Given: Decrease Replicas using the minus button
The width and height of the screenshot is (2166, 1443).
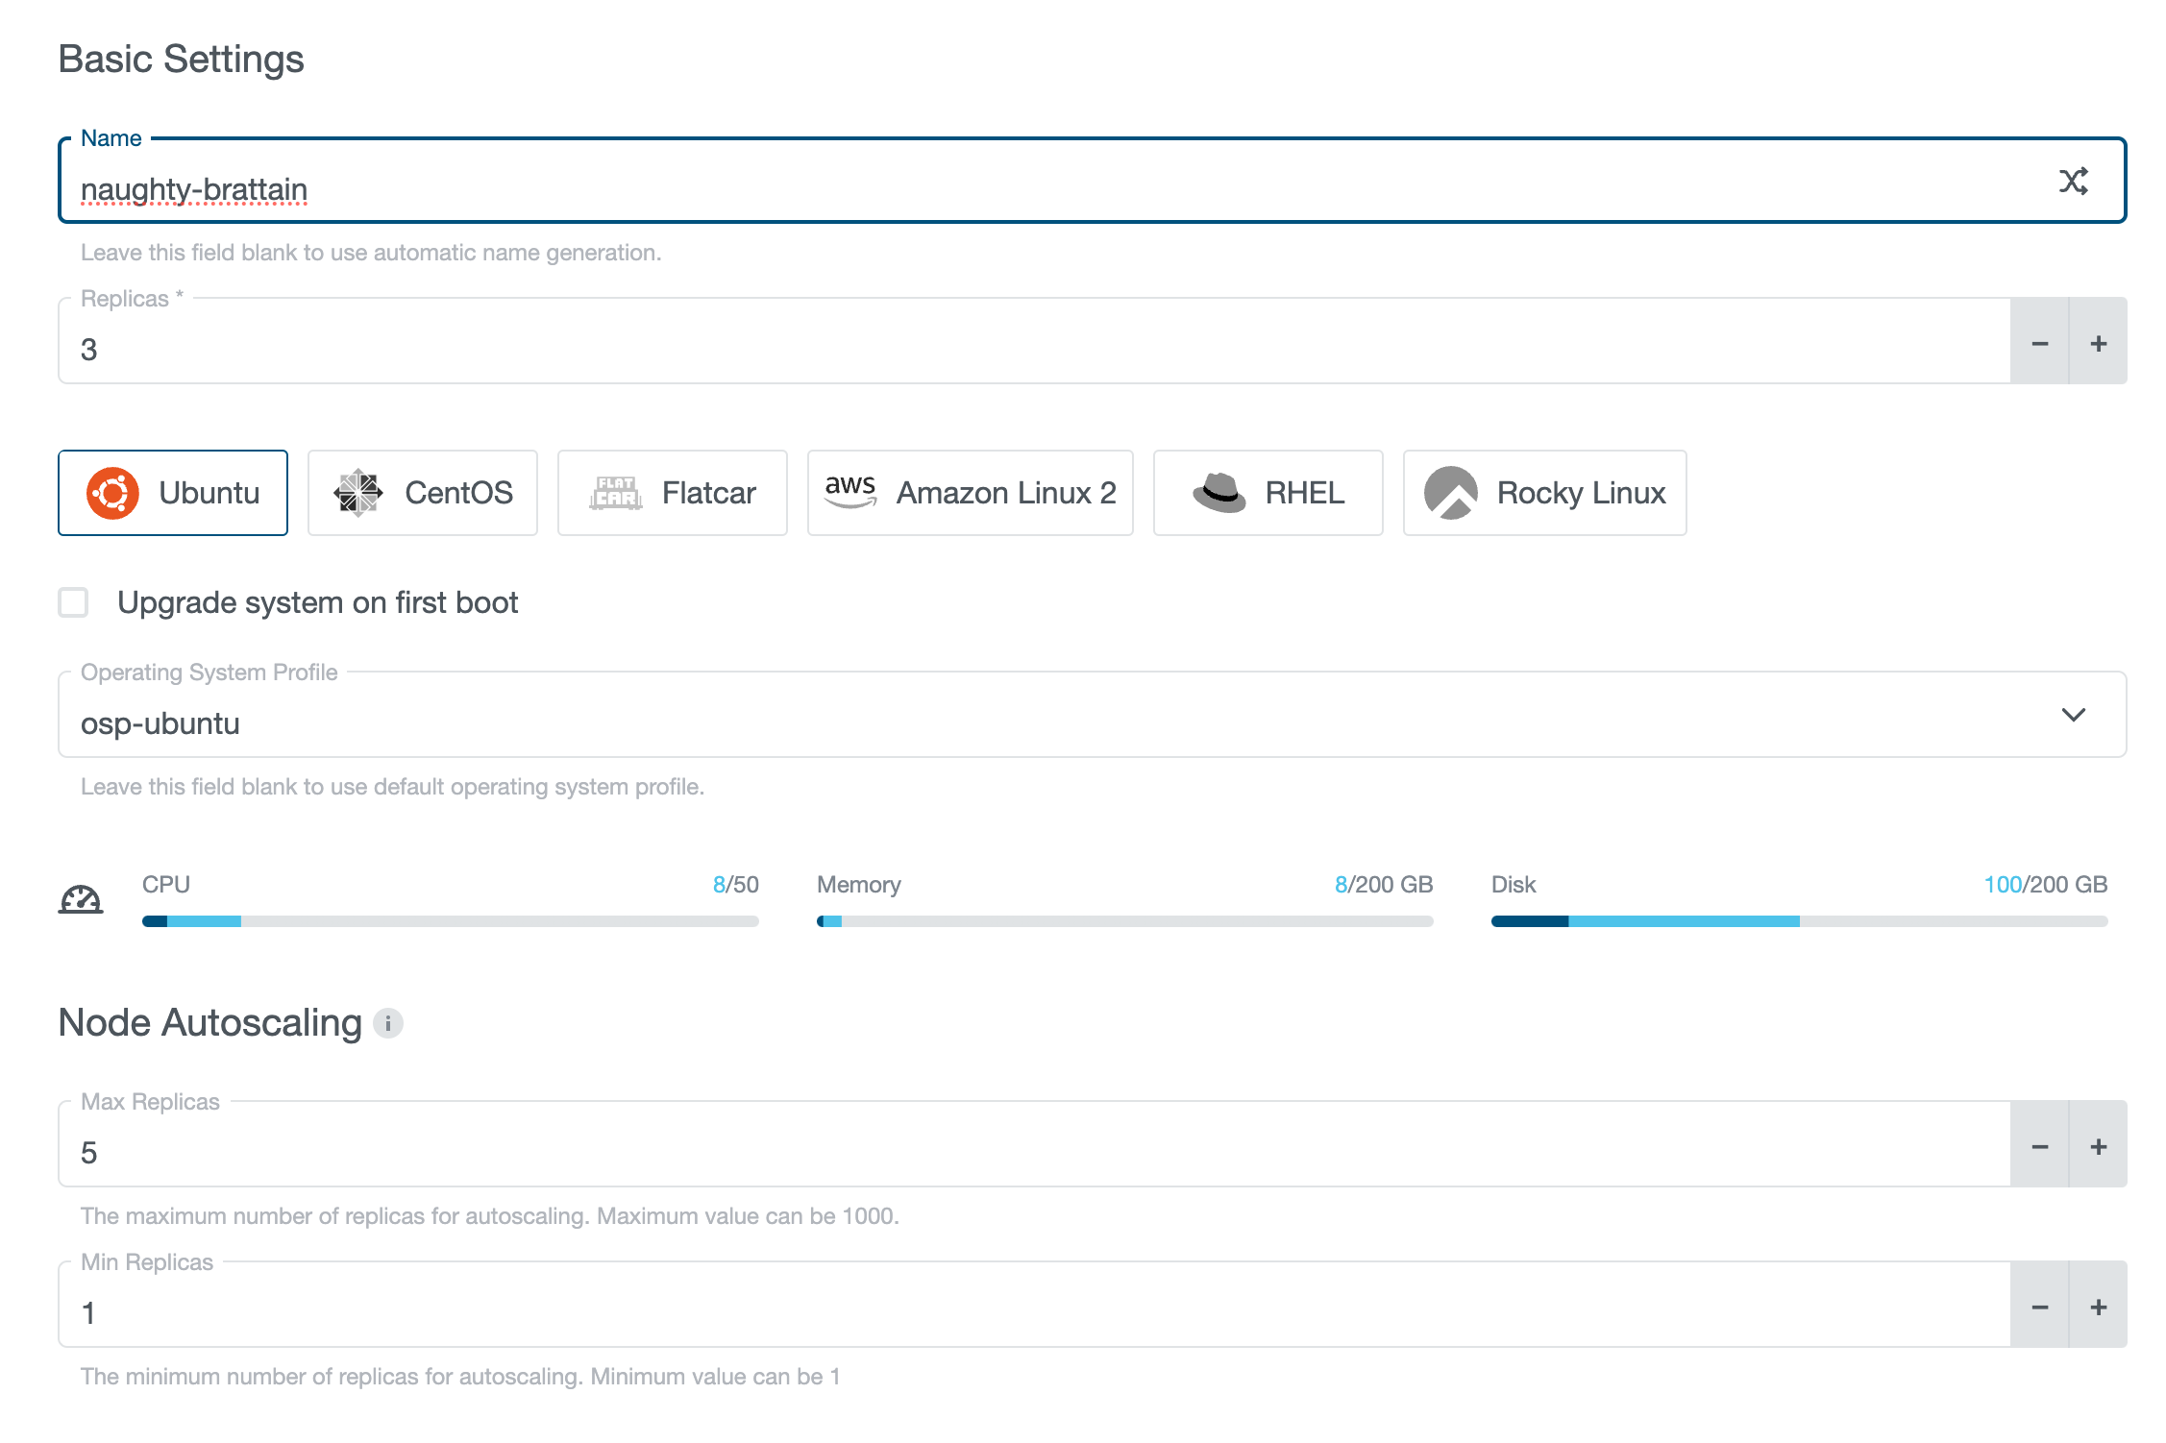Looking at the screenshot, I should [x=2040, y=341].
